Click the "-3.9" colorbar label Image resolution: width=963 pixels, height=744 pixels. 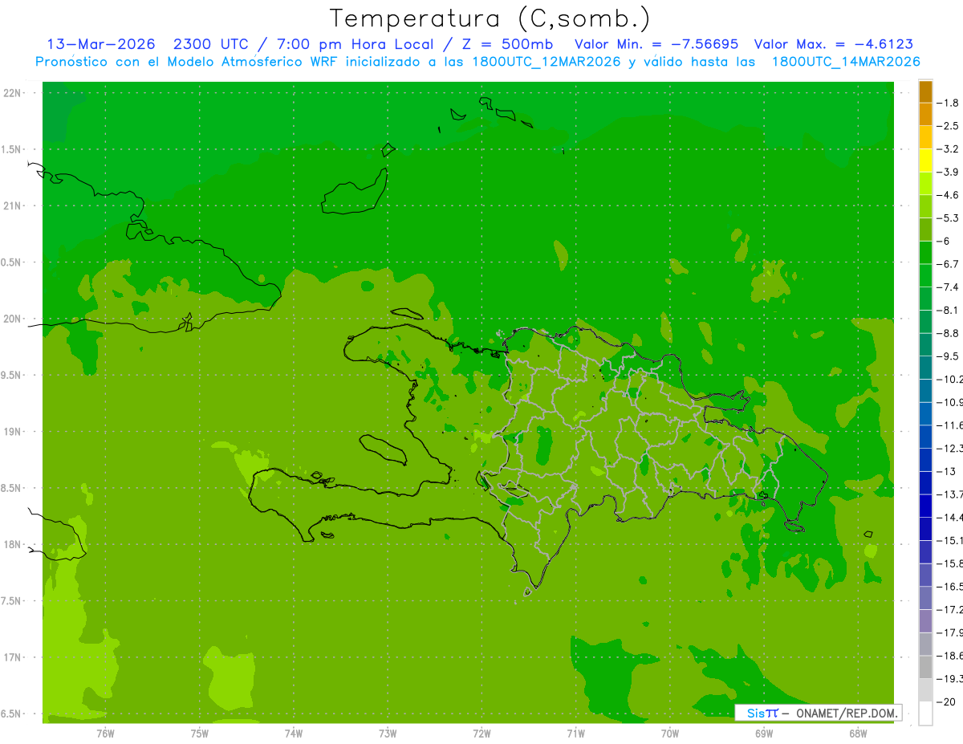[x=948, y=172]
